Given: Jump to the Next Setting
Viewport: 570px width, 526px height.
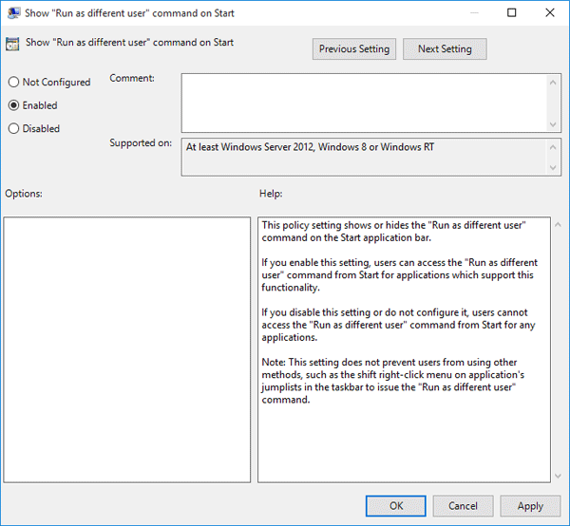Looking at the screenshot, I should 445,49.
